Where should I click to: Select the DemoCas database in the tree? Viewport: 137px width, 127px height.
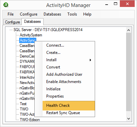point(27,56)
